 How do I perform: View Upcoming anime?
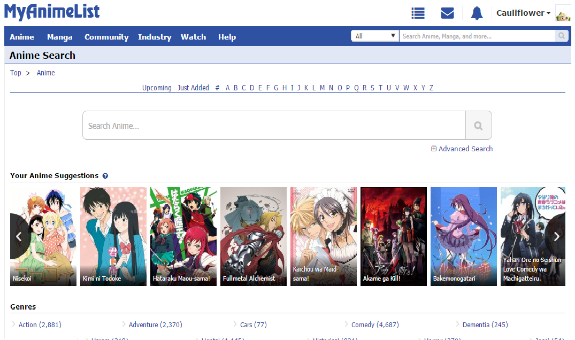tap(157, 88)
